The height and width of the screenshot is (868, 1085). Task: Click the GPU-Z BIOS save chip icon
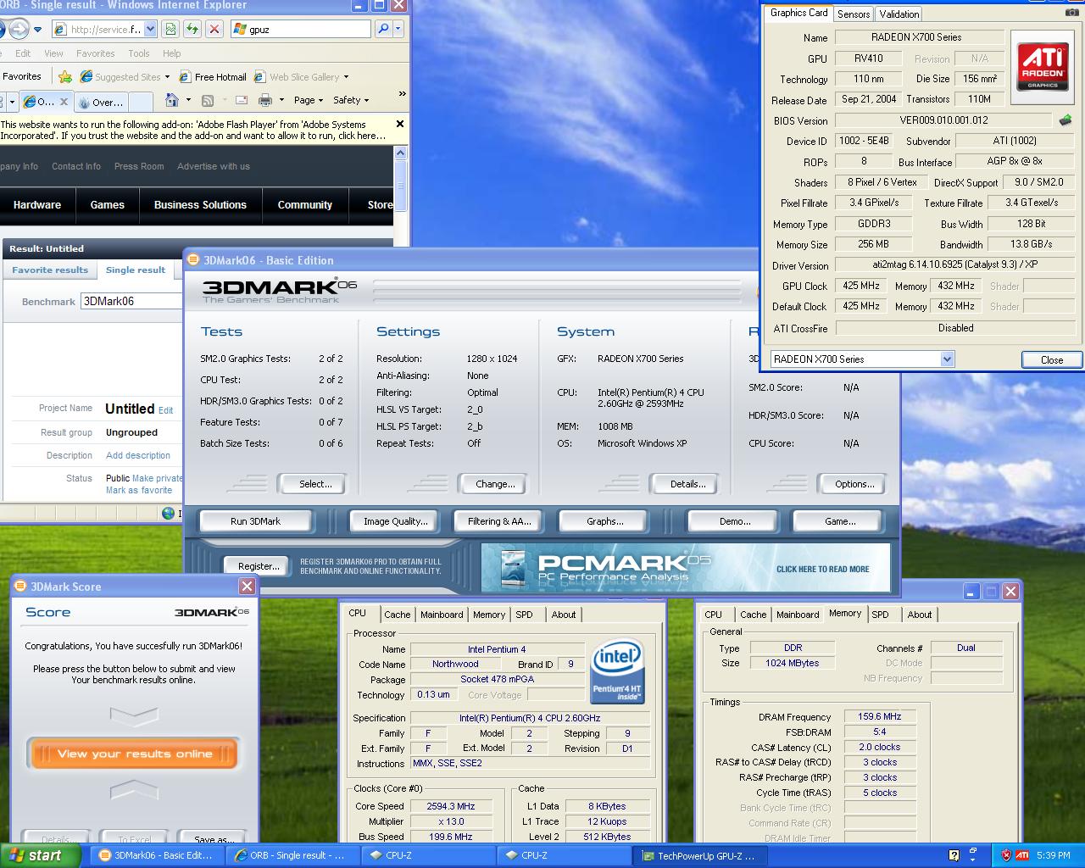click(1066, 120)
